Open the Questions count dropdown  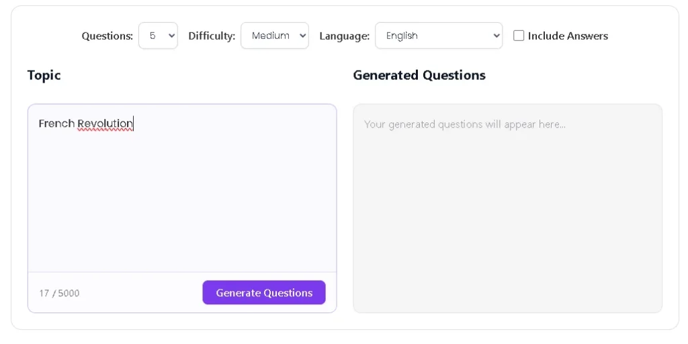[158, 36]
